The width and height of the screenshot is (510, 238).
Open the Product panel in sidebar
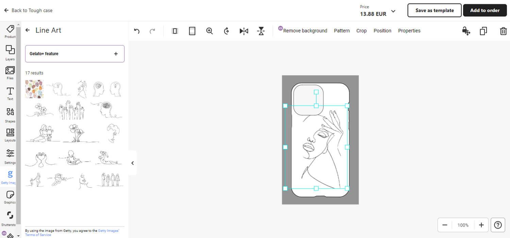10,31
